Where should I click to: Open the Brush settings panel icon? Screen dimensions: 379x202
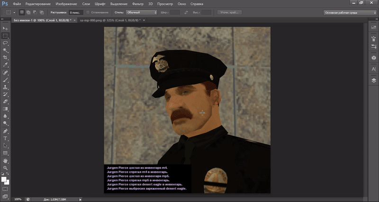(x=374, y=46)
